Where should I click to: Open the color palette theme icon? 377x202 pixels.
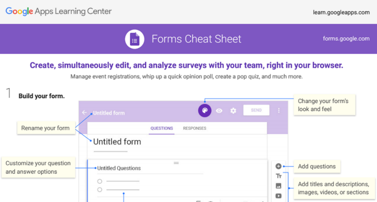click(205, 111)
